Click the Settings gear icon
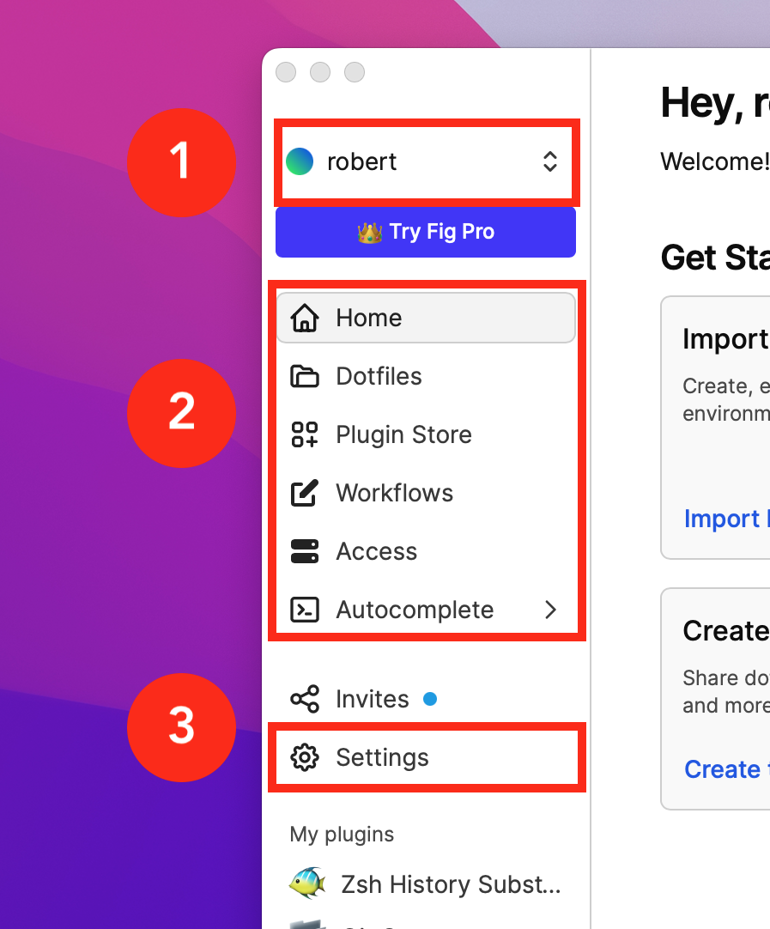This screenshot has width=770, height=929. 305,757
